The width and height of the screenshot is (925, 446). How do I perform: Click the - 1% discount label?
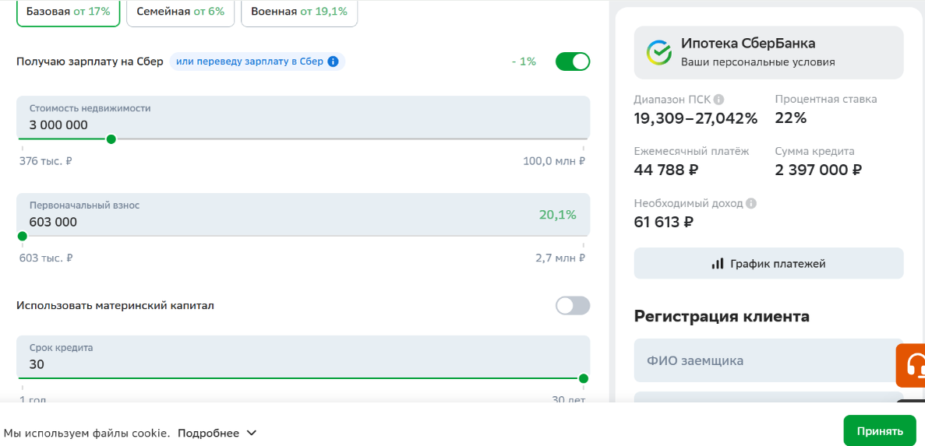[524, 61]
